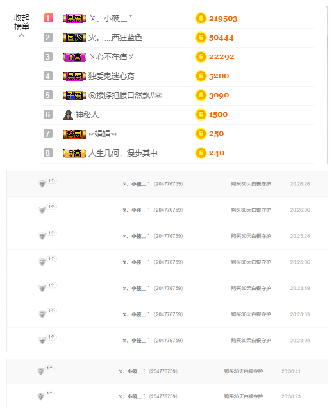The image size is (334, 415).
Task: Click 男爵 badge beside 独爱鬼迷心窍
Action: click(x=74, y=76)
